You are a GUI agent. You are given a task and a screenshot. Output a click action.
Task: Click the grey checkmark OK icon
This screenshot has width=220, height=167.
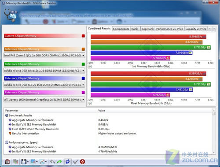(x=76, y=162)
